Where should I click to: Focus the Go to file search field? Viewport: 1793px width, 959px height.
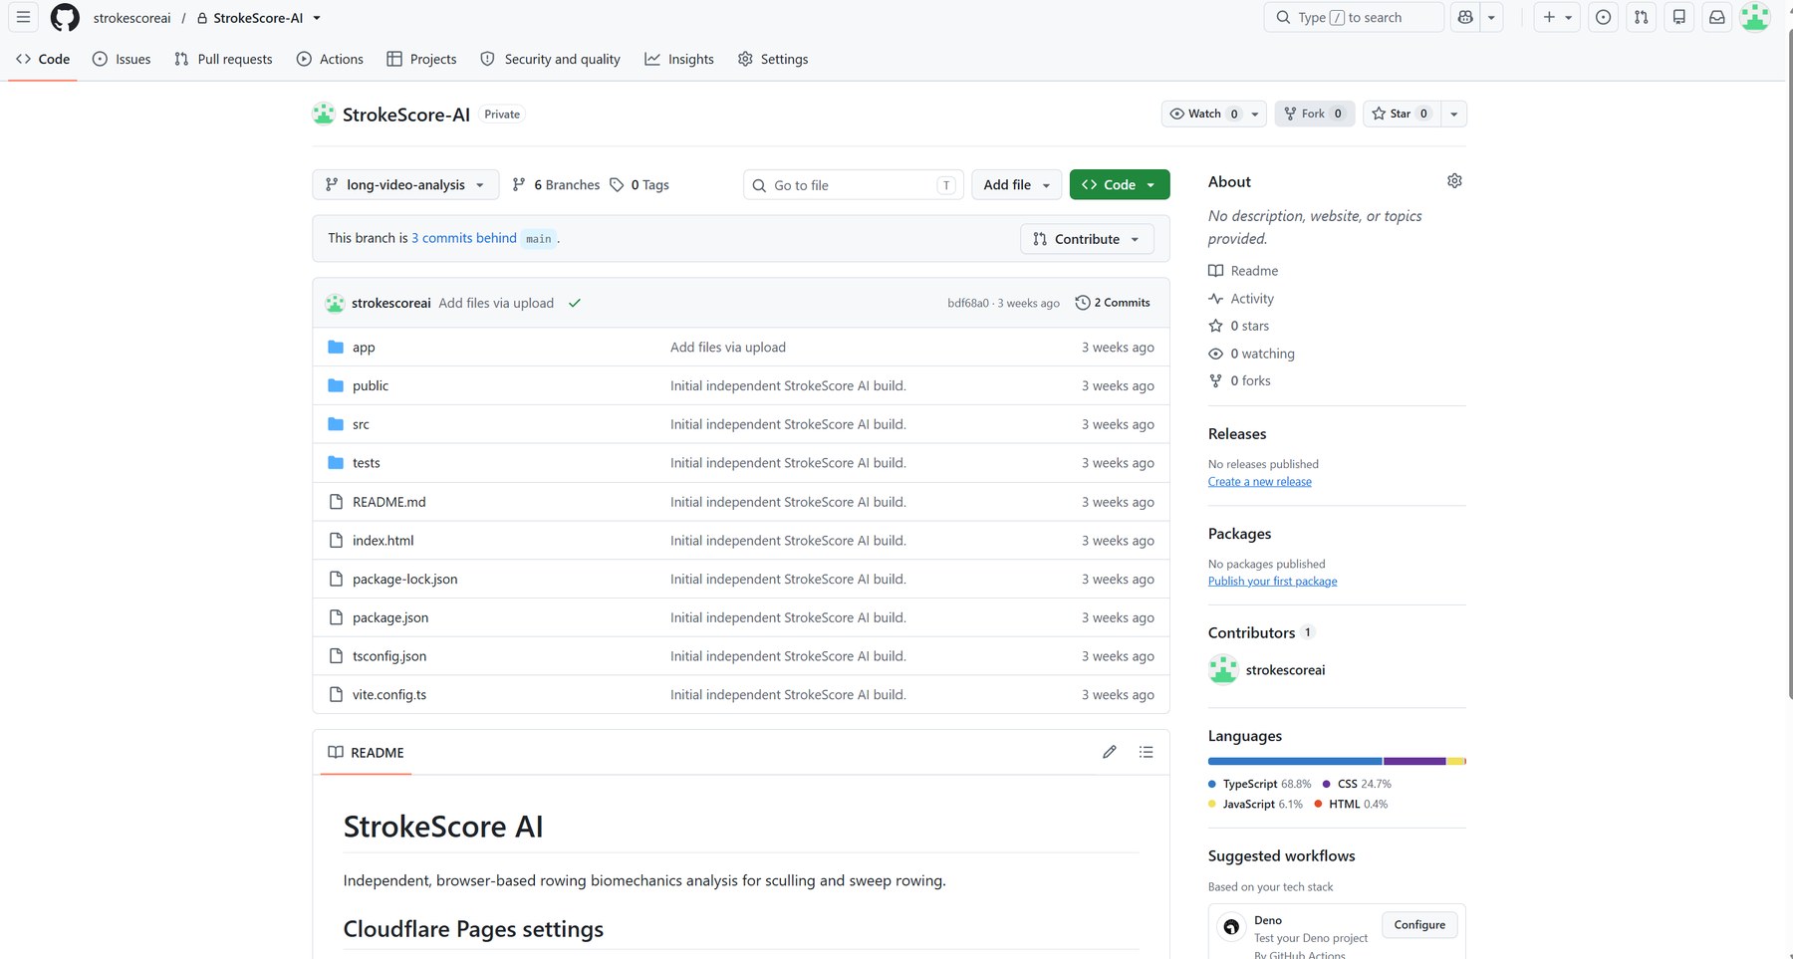tap(853, 185)
